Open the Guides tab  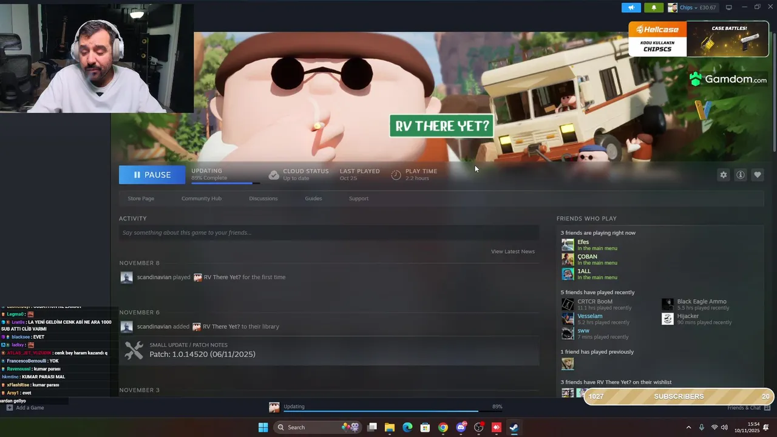(x=313, y=198)
